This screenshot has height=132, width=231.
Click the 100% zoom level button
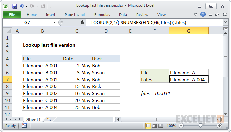click(171, 126)
